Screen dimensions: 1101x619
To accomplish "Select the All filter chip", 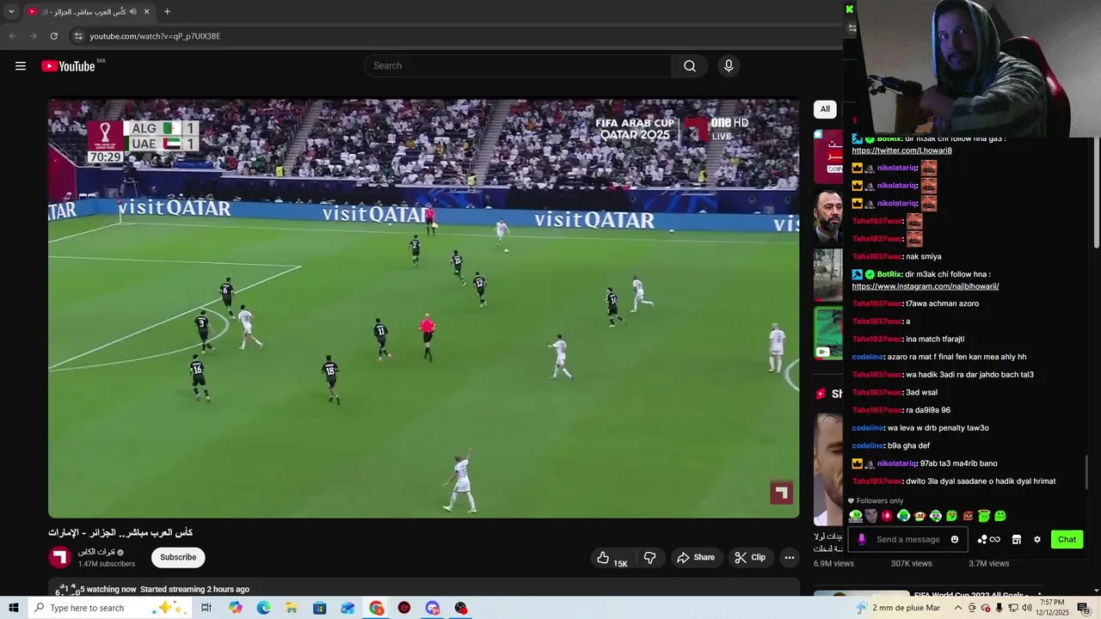I will coord(825,109).
